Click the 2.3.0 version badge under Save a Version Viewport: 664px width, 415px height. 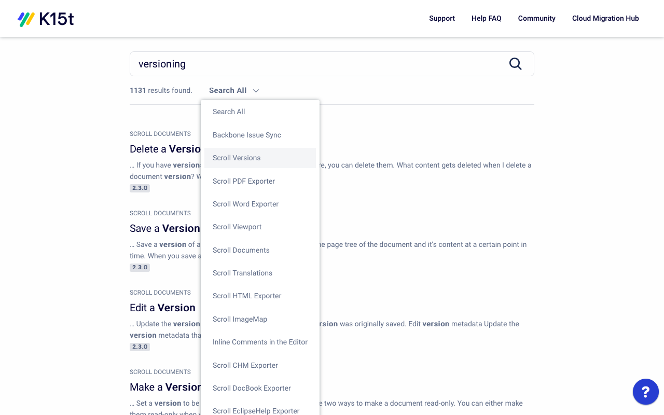pos(140,267)
